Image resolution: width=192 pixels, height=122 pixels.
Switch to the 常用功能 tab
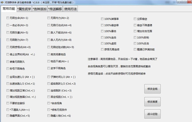[x=9, y=9]
